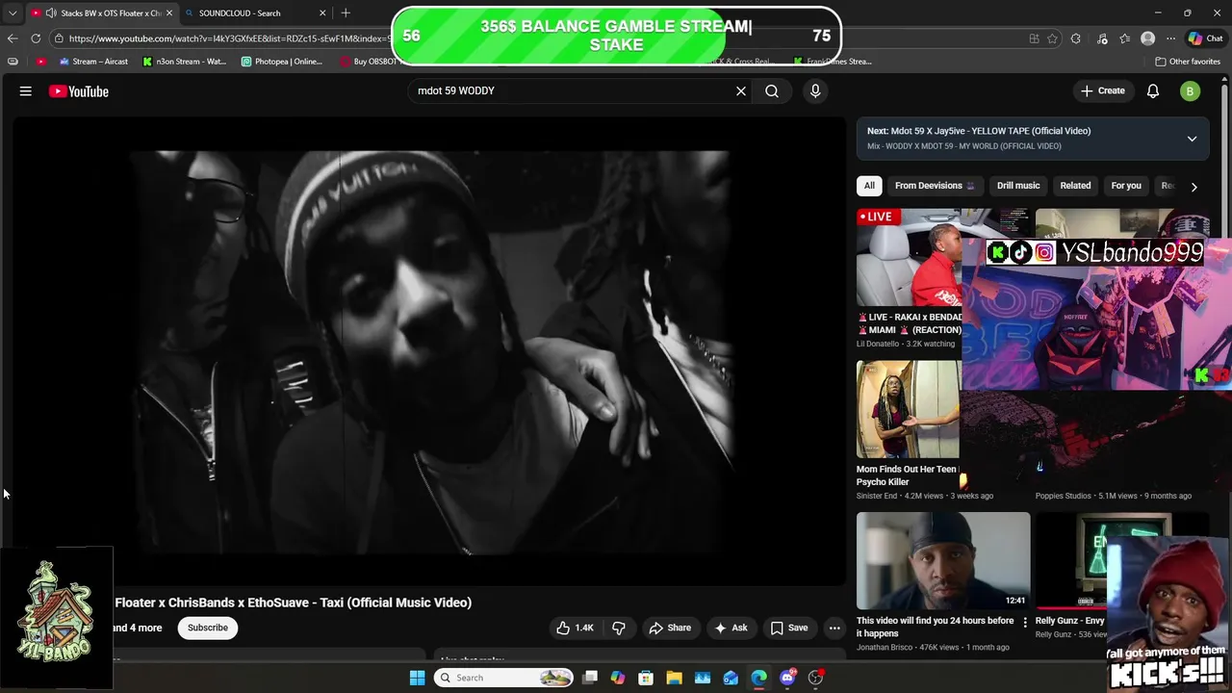
Task: Click the Windows taskbar Search box
Action: [501, 678]
